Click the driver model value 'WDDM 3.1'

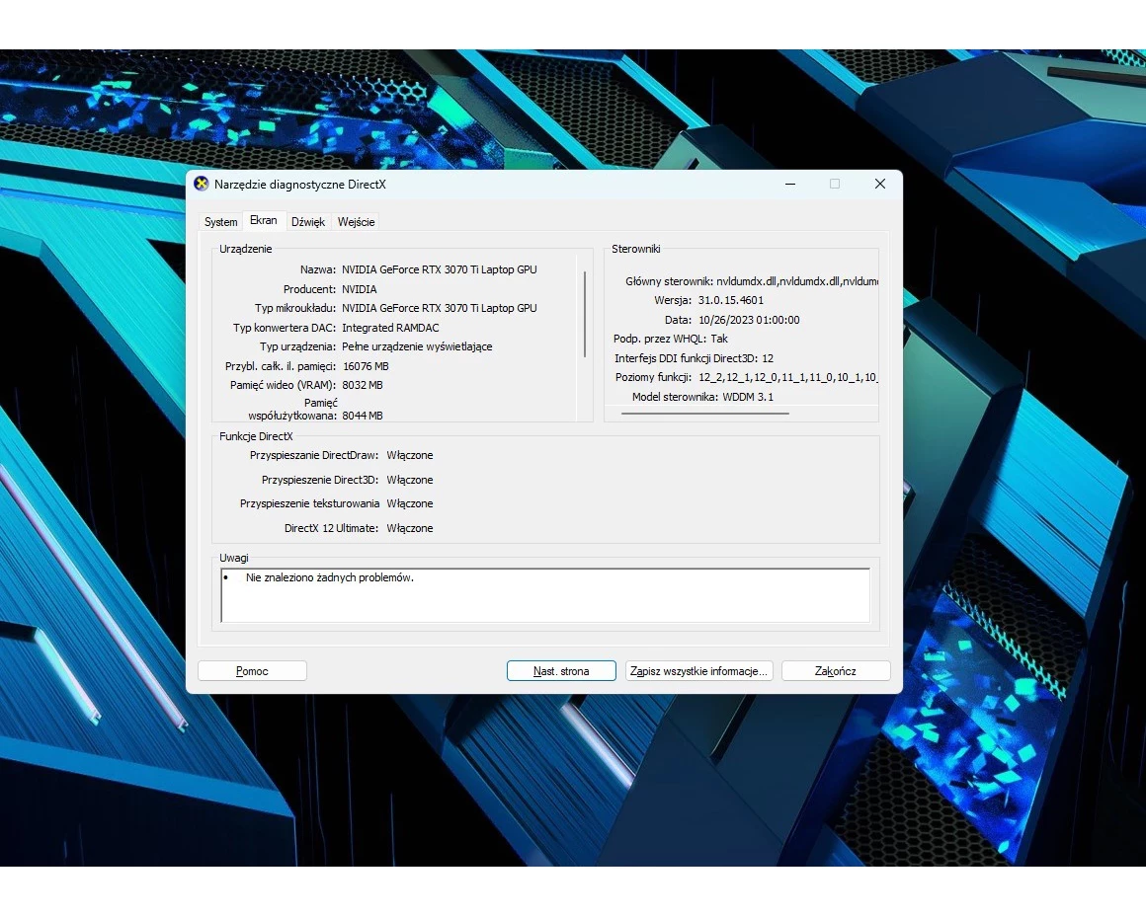pyautogui.click(x=748, y=398)
